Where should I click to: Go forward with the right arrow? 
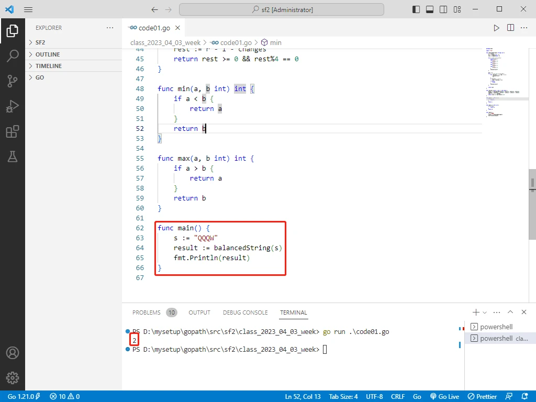pos(168,9)
